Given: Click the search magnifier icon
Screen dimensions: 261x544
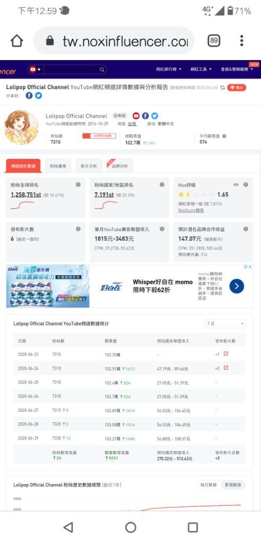Looking at the screenshot, I should click(102, 70).
